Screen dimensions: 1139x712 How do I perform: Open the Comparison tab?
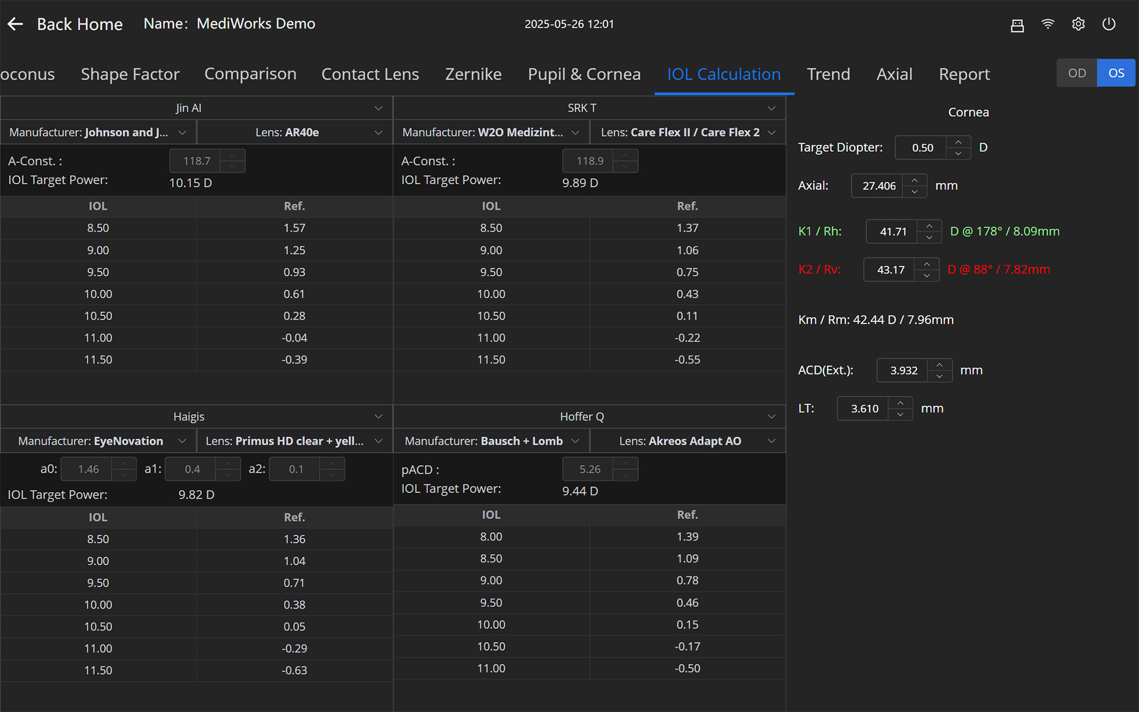point(250,74)
